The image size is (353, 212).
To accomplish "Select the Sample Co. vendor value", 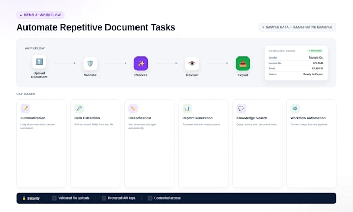I will click(x=316, y=58).
